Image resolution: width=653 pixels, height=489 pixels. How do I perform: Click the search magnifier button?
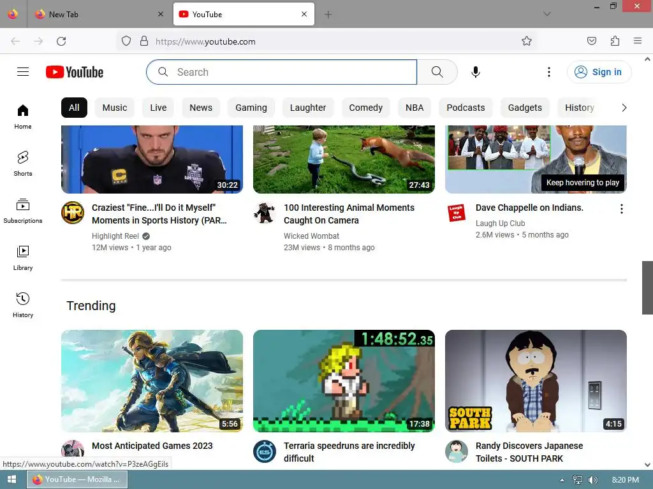click(x=437, y=72)
